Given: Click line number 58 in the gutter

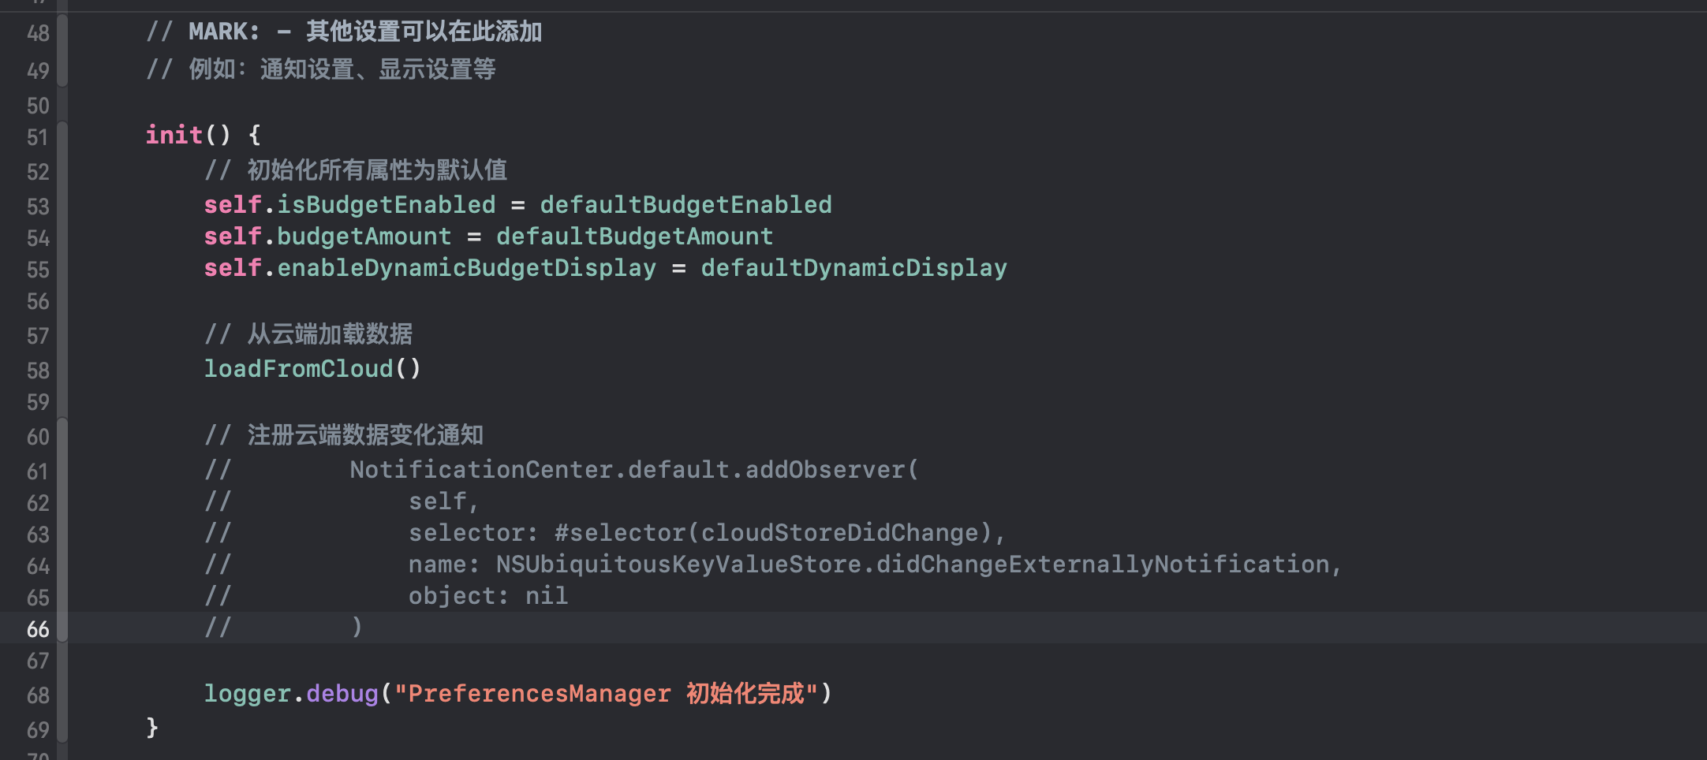Looking at the screenshot, I should (x=37, y=371).
